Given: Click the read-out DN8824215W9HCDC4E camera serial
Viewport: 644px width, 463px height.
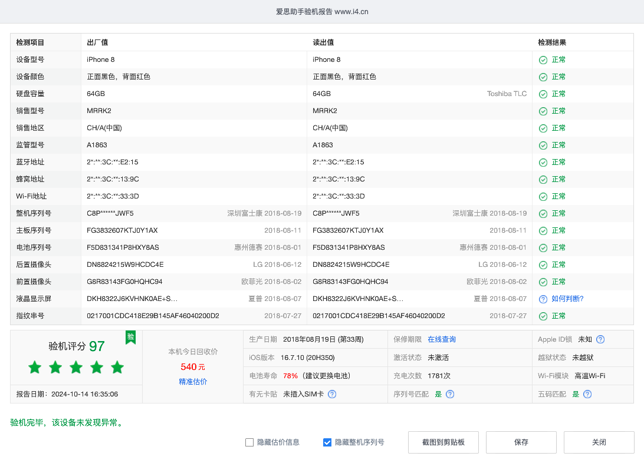Looking at the screenshot, I should (351, 265).
